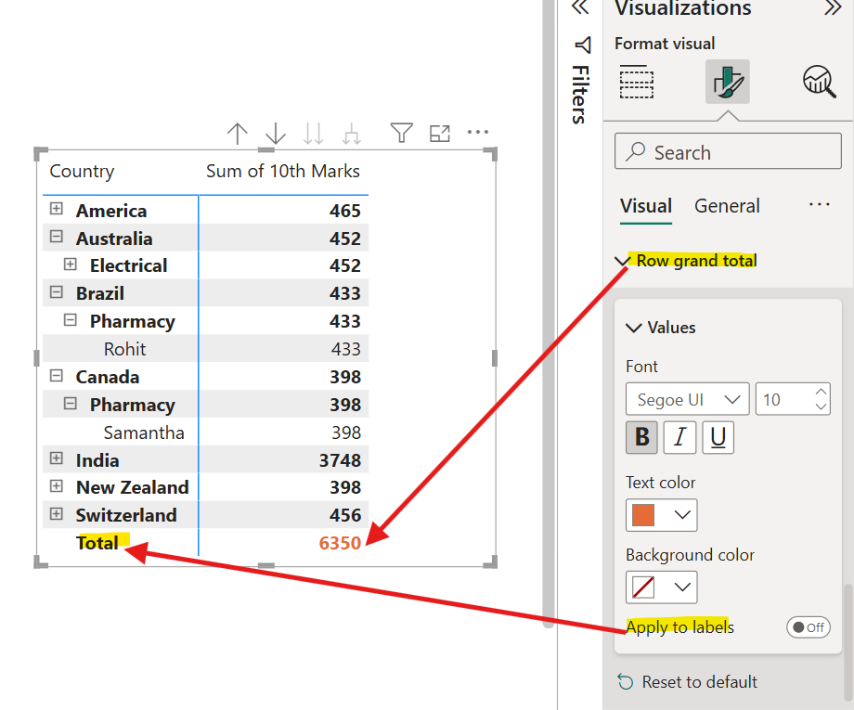The image size is (854, 710).
Task: Click go to next level icon
Action: (314, 134)
